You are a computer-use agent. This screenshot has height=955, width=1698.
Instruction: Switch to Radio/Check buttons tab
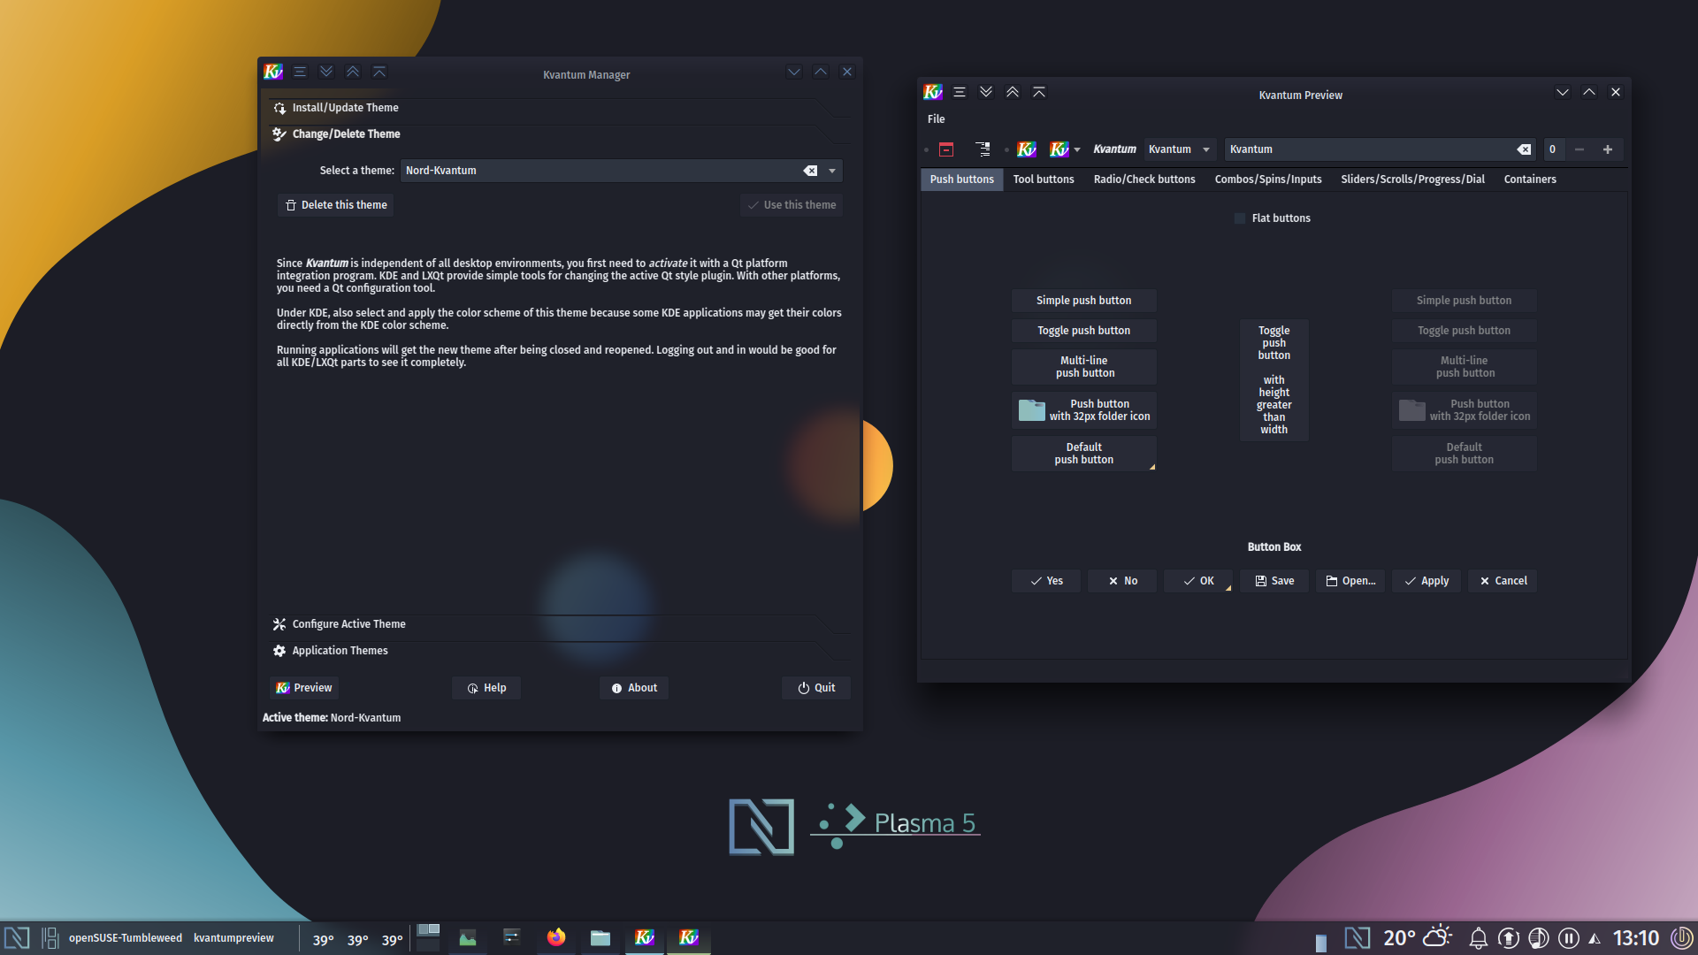1144,180
